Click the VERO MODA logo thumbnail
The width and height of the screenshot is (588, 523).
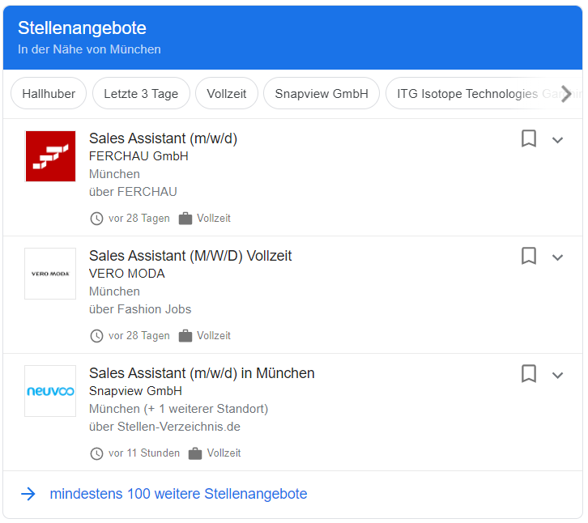(50, 274)
